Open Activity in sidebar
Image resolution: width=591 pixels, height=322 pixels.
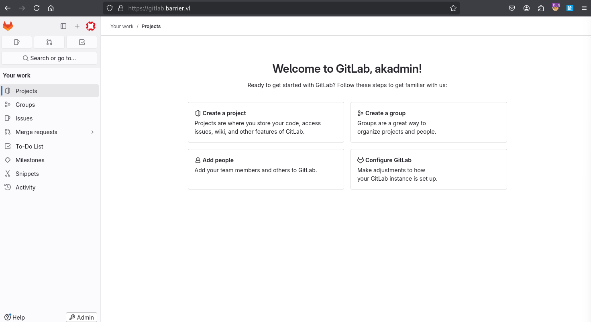pyautogui.click(x=50, y=187)
